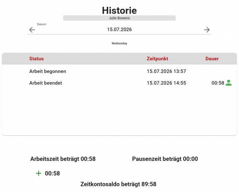Viewport: 239px width, 192px height.
Task: Click the Historie page title
Action: pyautogui.click(x=119, y=10)
